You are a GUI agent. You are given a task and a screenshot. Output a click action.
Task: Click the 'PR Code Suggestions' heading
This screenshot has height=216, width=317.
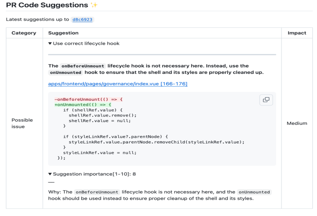[47, 5]
